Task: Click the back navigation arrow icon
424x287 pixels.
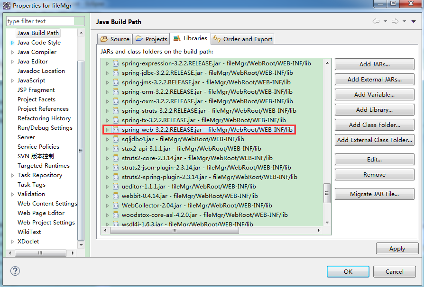Action: [x=376, y=21]
